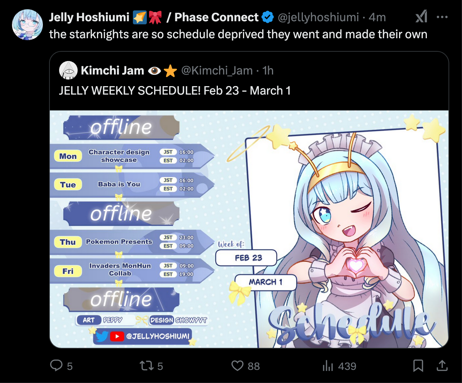462x383 pixels.
Task: Click the Kimchi Jam display name
Action: click(112, 71)
